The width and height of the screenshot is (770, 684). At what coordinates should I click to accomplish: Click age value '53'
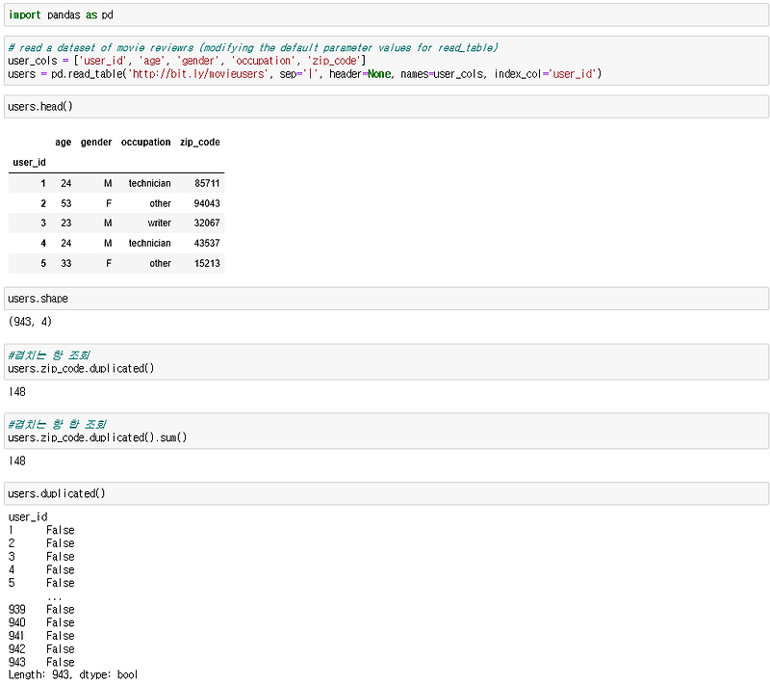click(66, 203)
